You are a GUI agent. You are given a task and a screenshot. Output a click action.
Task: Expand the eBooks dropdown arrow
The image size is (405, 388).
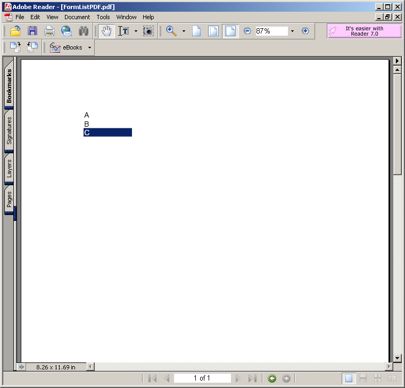click(89, 47)
